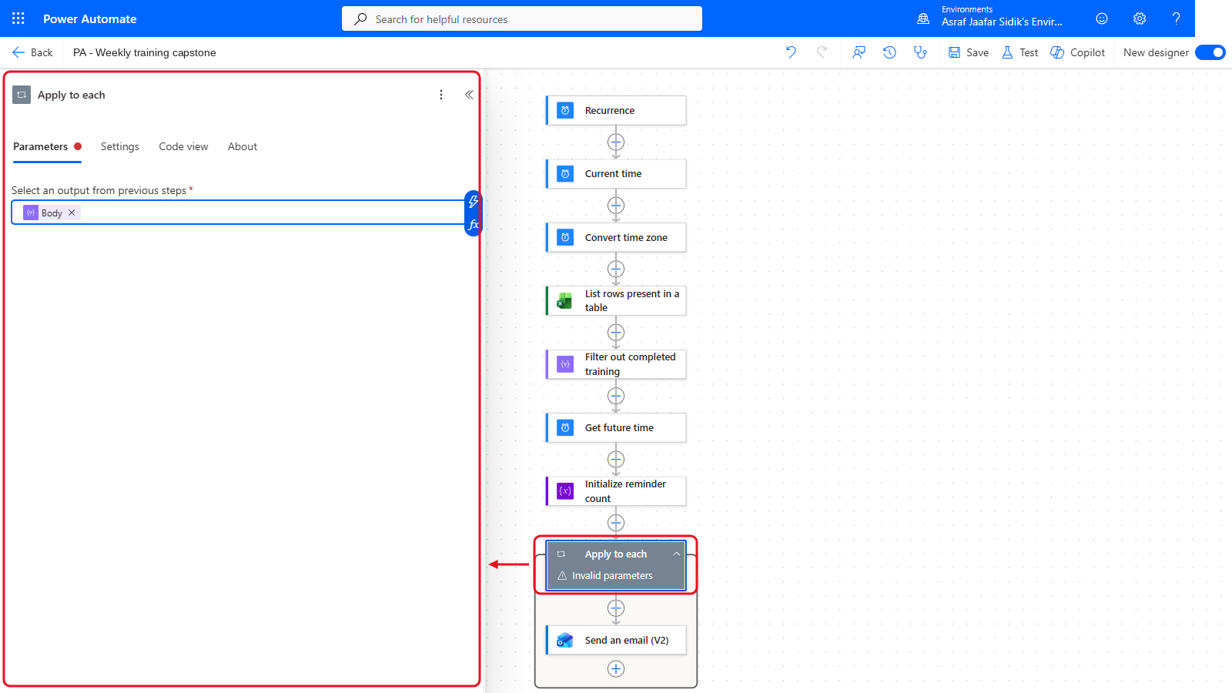Screen dimensions: 1232x693
Task: Open the Flow checker stethoscope icon
Action: point(920,52)
